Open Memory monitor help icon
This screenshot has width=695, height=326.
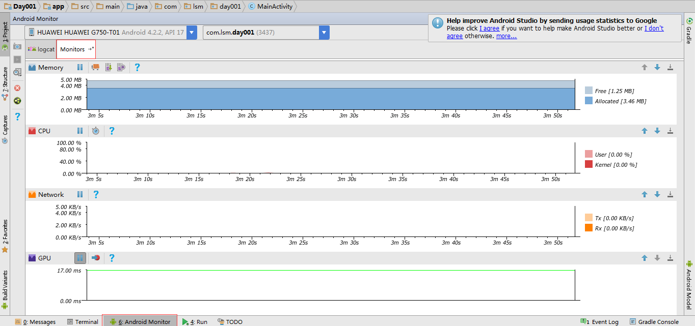tap(137, 67)
